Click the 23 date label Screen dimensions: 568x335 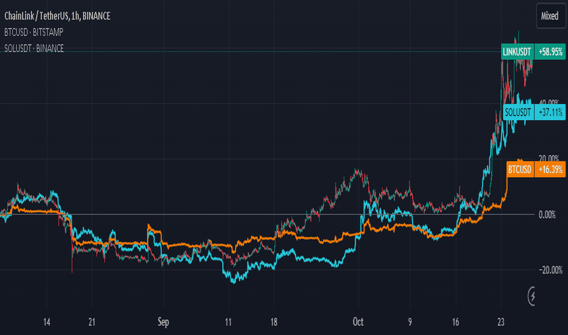coord(501,322)
